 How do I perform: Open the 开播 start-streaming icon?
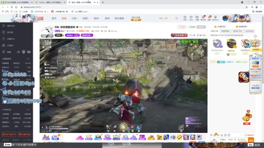[197, 18]
